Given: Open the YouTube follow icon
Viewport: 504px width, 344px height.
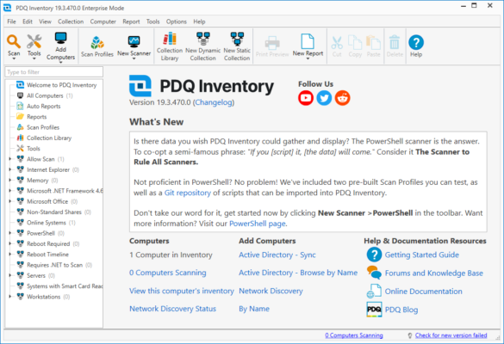Looking at the screenshot, I should (306, 98).
